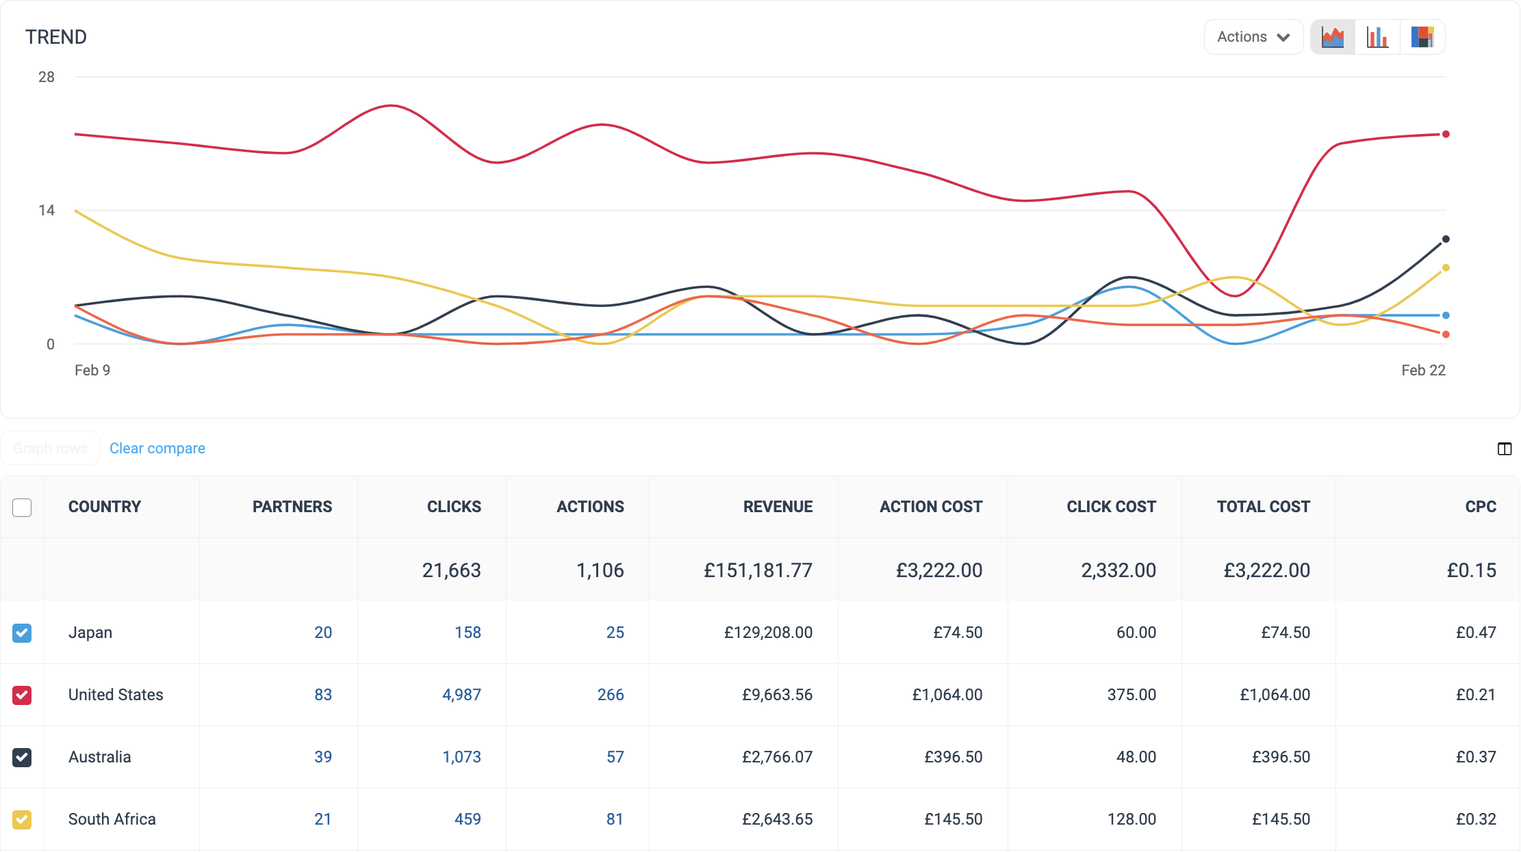Viewport: 1521px width, 852px height.
Task: Switch to the area chart view
Action: (x=1333, y=37)
